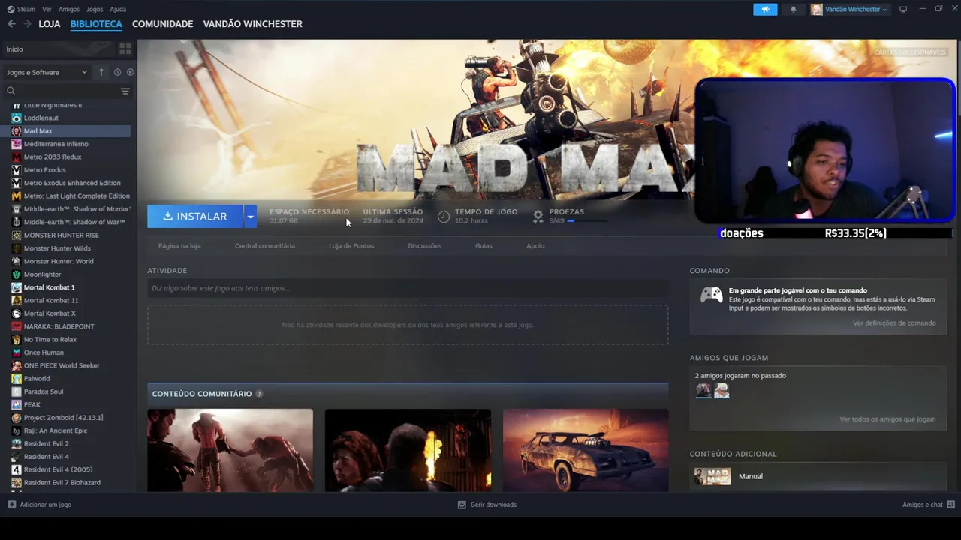Image resolution: width=961 pixels, height=540 pixels.
Task: Open the friends and chat icon
Action: tap(950, 505)
